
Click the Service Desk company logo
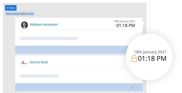tap(25, 63)
